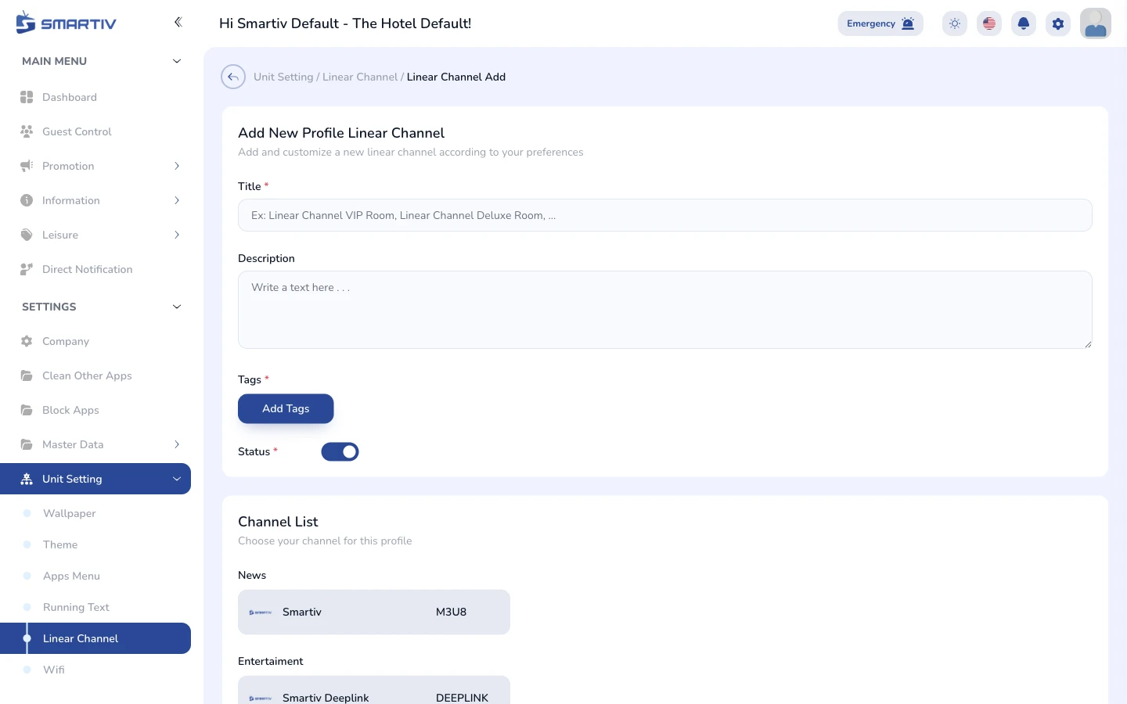This screenshot has height=704, width=1127.
Task: Click the Leisure tag icon
Action: click(x=27, y=235)
